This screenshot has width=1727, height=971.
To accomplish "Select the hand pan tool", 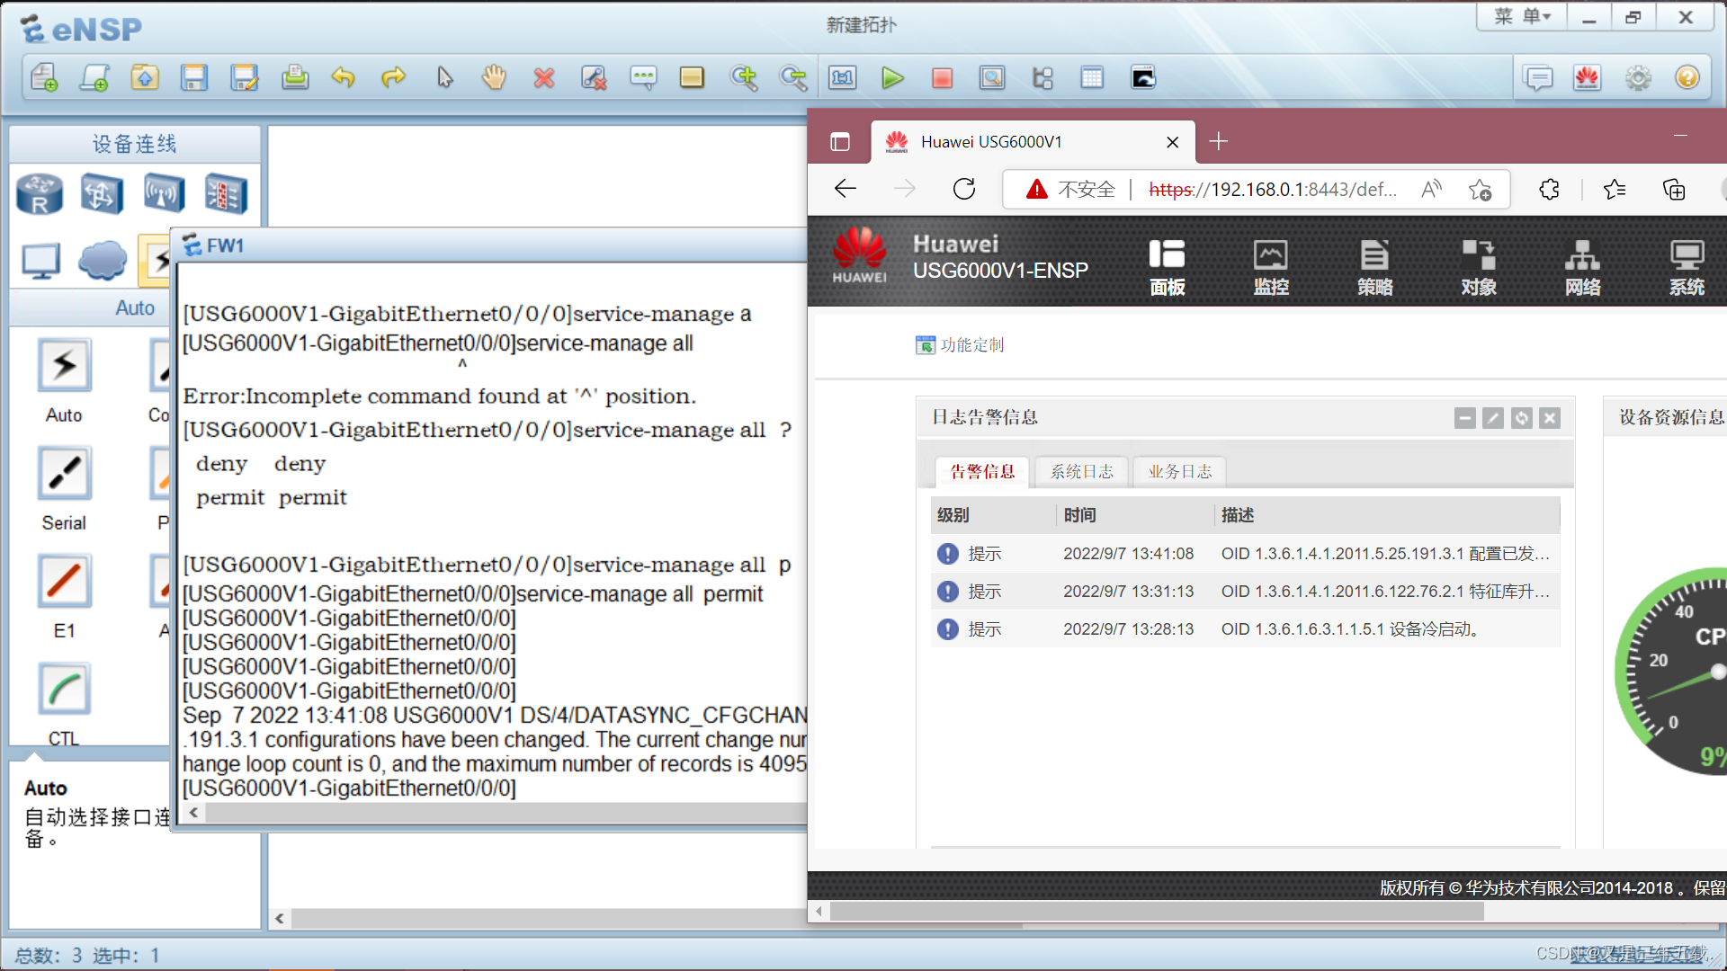I will point(494,78).
